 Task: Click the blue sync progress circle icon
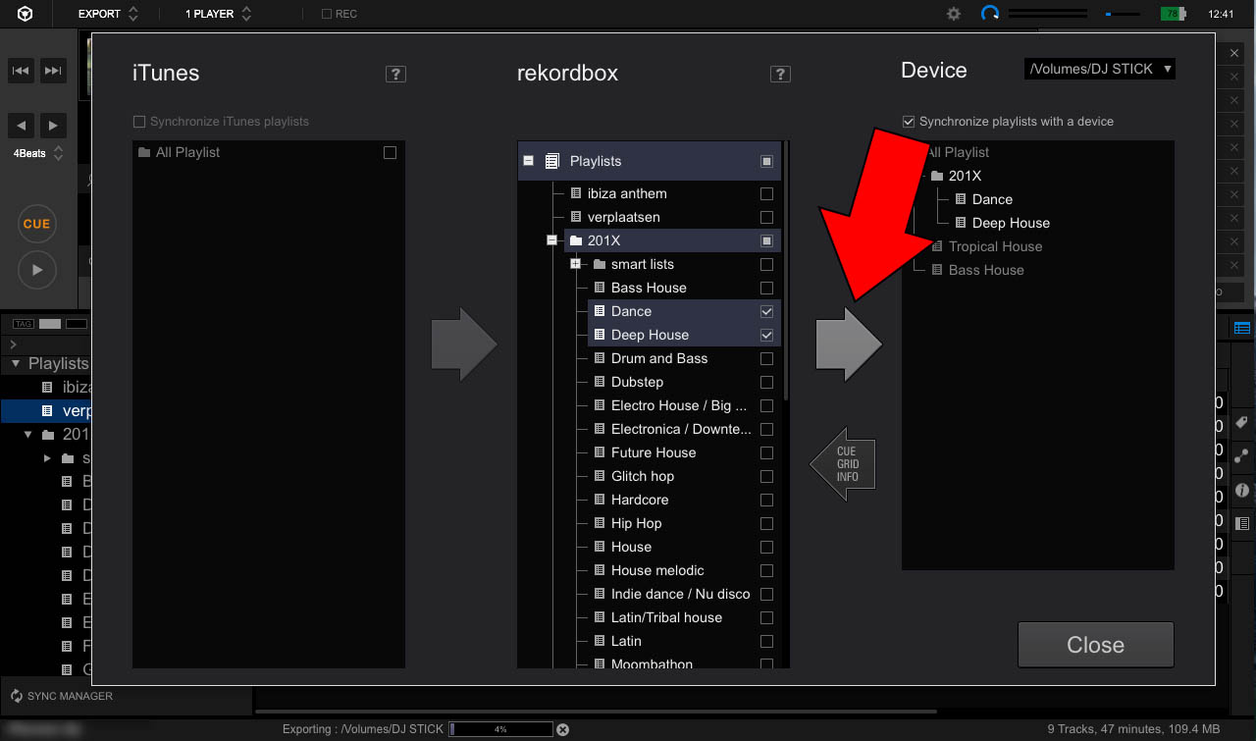point(990,14)
